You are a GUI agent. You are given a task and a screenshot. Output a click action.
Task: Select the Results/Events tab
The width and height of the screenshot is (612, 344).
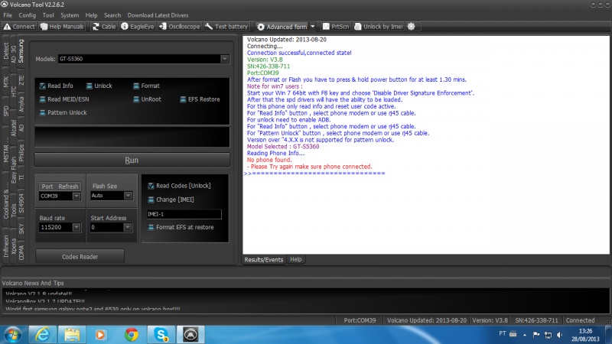click(264, 260)
